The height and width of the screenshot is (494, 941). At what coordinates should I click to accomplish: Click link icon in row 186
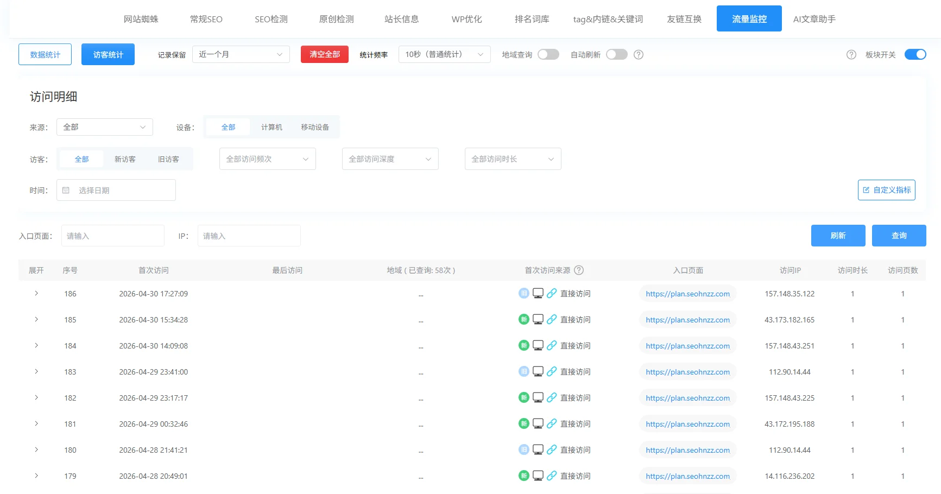(552, 293)
